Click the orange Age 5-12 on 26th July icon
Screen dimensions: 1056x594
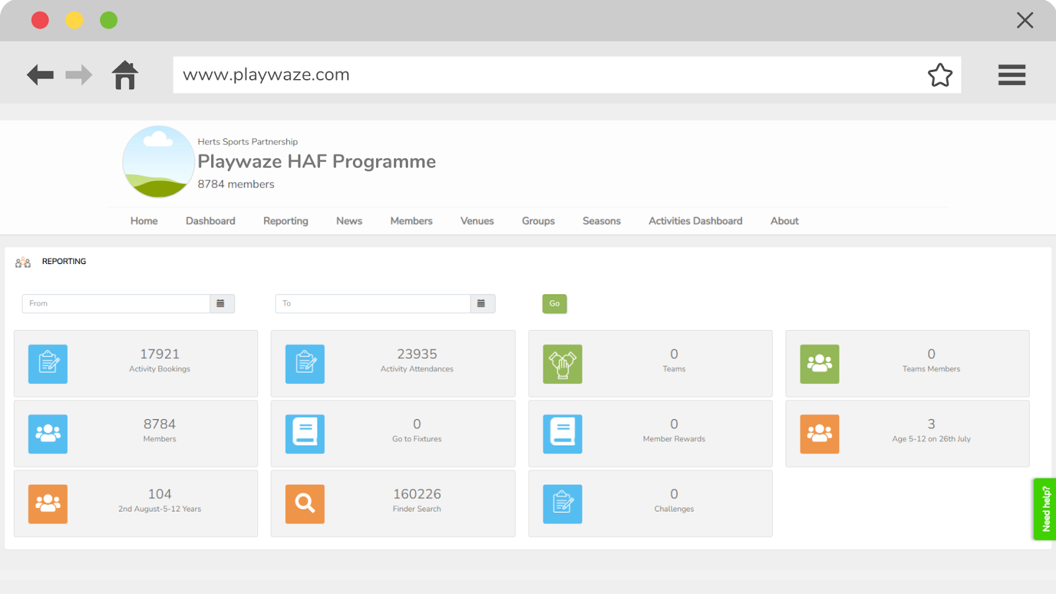coord(820,434)
